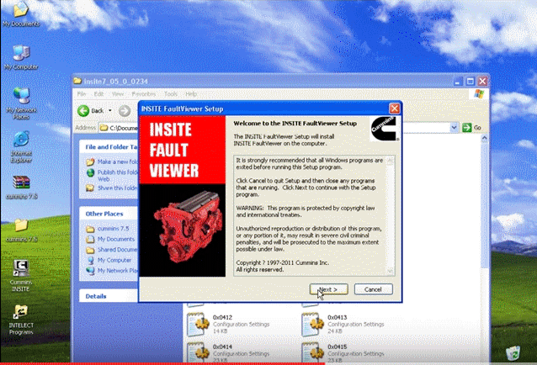This screenshot has height=365, width=537.
Task: Open INTELECT Programs desktop shortcut
Action: pyautogui.click(x=21, y=320)
